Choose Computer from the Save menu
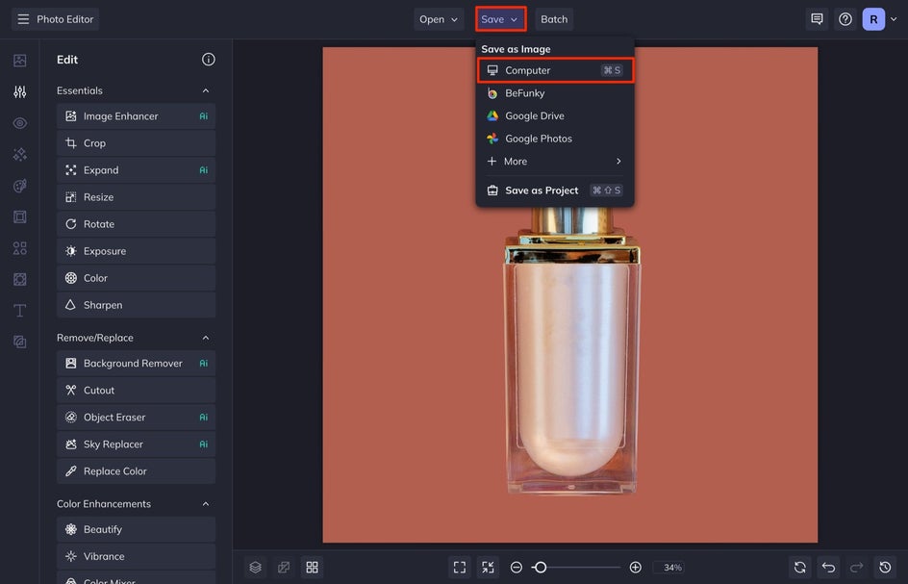The height and width of the screenshot is (584, 908). tap(554, 70)
